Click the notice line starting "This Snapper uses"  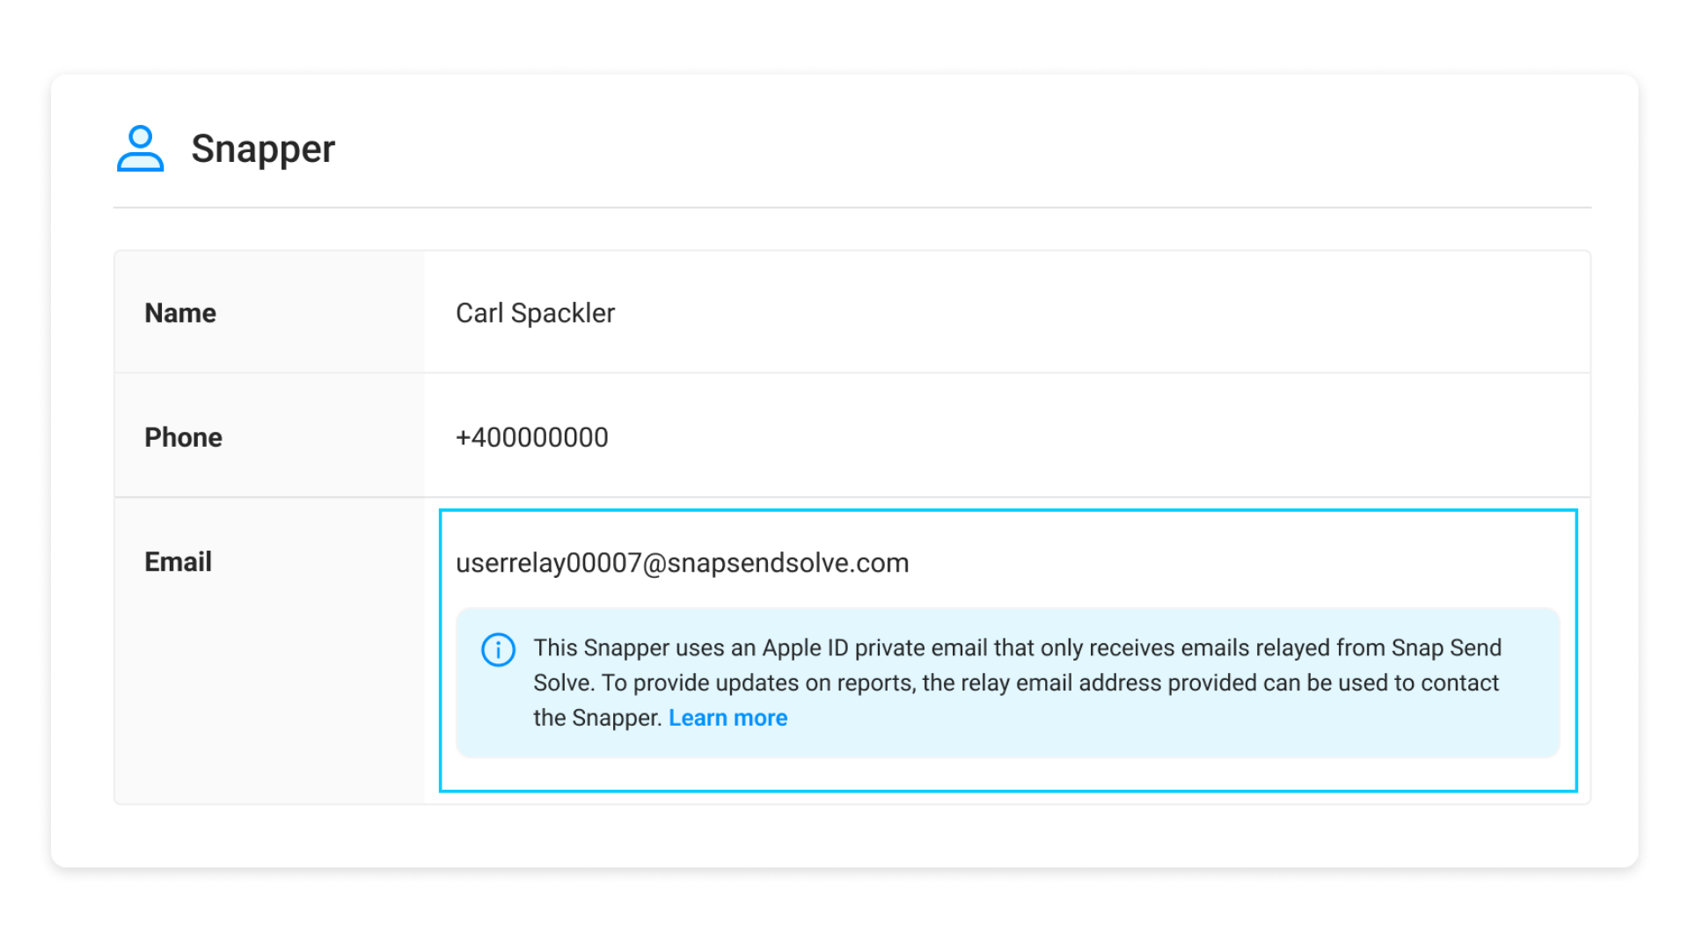(1017, 648)
